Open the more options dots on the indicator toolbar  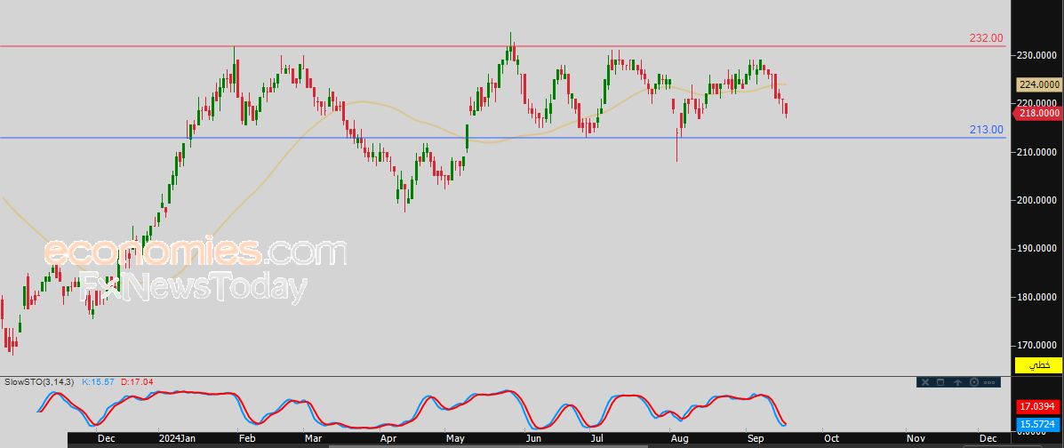(989, 383)
